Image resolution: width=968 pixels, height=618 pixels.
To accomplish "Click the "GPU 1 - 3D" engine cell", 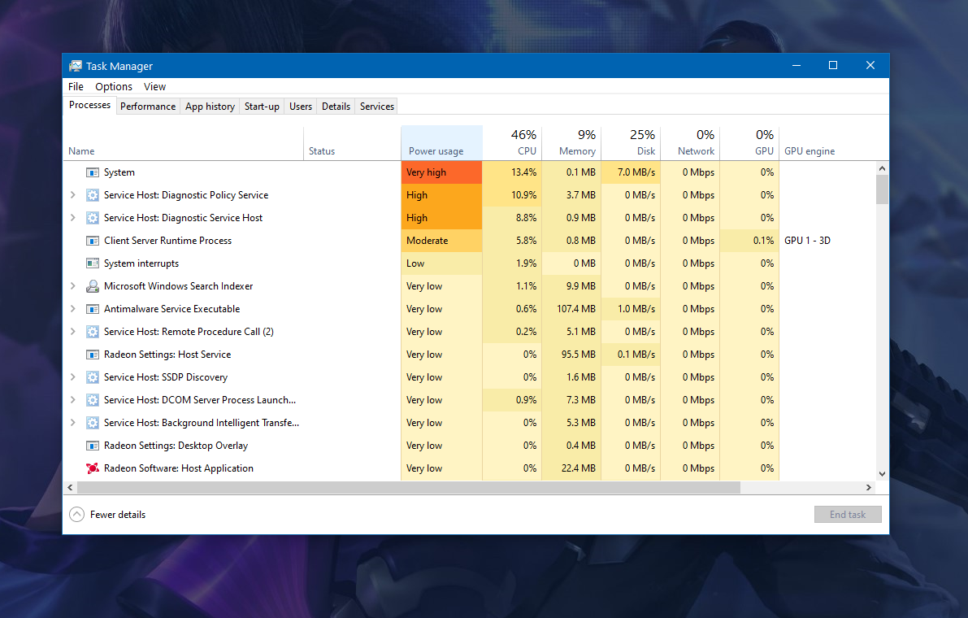I will tap(808, 241).
